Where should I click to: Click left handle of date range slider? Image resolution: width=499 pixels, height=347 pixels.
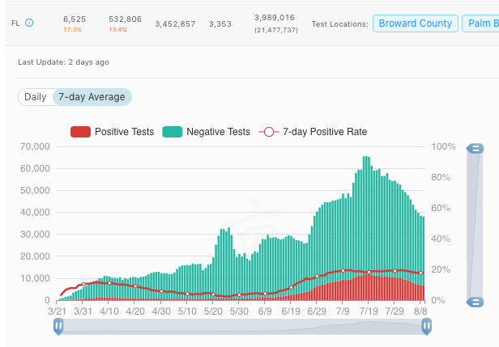tap(58, 326)
